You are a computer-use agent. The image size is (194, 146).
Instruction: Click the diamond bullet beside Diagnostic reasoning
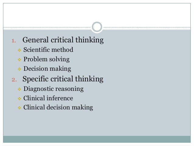click(x=19, y=89)
